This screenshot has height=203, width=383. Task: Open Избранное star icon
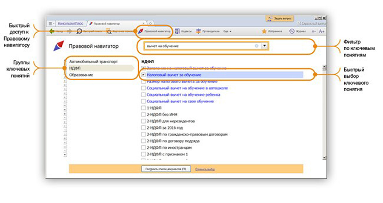coord(264,31)
